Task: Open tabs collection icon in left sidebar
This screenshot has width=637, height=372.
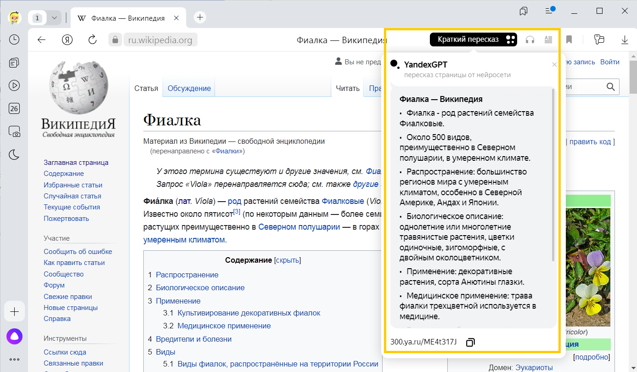Action: (x=14, y=62)
